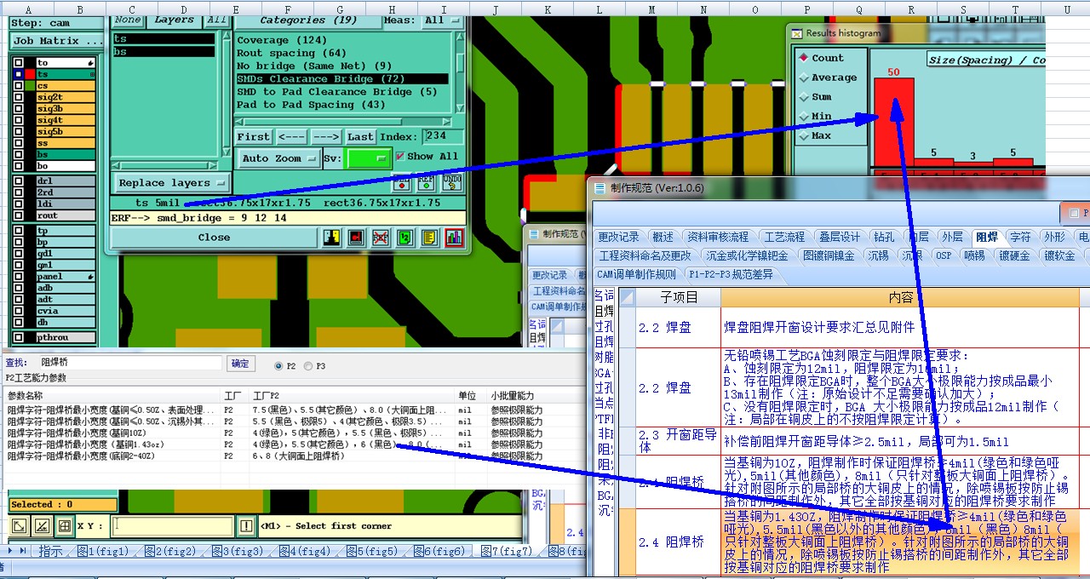The width and height of the screenshot is (1090, 579).
Task: Switch to the 字符 tab
Action: coord(1020,237)
